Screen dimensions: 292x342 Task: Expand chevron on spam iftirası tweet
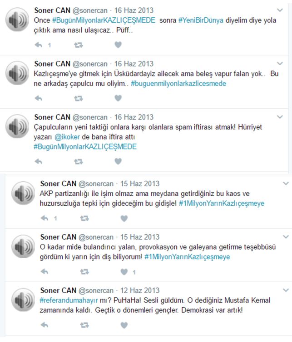[x=280, y=117]
